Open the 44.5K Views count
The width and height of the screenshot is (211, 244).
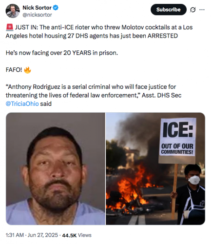77,235
